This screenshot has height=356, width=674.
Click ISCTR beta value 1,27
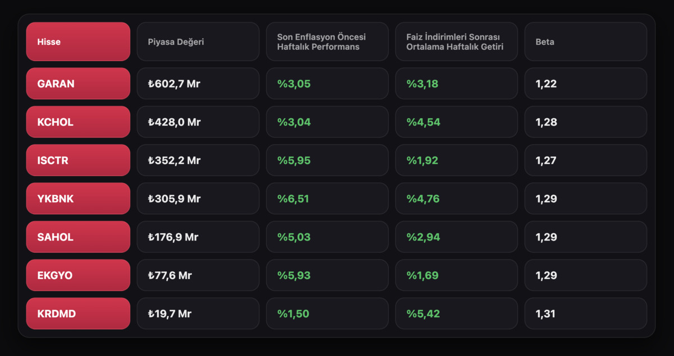(586, 160)
